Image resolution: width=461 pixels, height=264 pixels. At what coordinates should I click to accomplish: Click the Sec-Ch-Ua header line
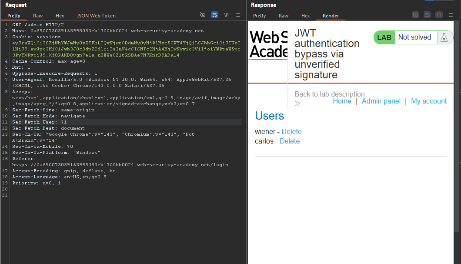(x=103, y=137)
